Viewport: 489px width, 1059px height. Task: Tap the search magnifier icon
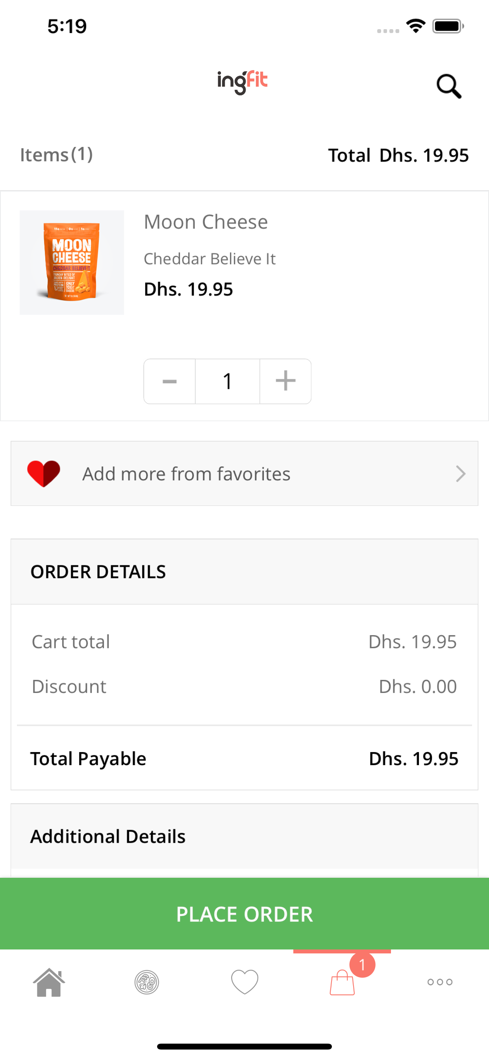(449, 86)
